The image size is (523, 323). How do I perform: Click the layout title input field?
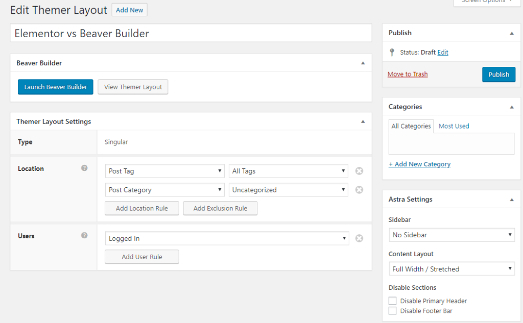[x=191, y=34]
